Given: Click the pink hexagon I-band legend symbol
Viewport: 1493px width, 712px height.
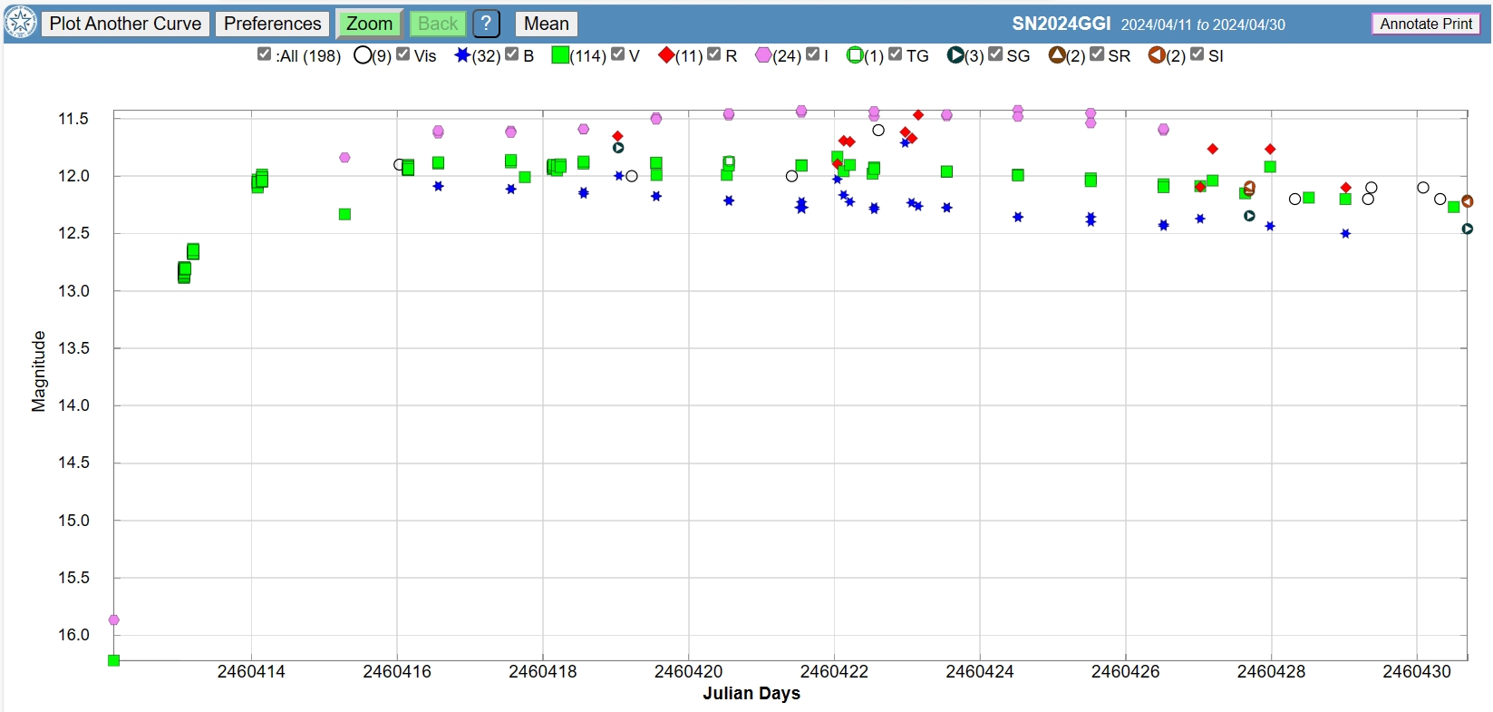Looking at the screenshot, I should [x=763, y=55].
